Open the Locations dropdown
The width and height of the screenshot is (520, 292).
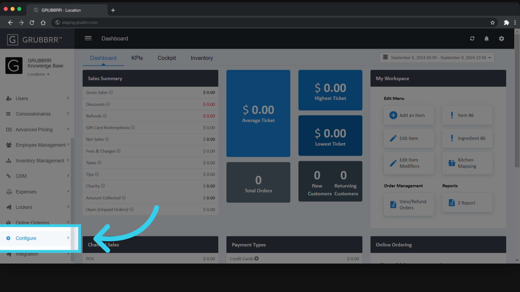[38, 74]
